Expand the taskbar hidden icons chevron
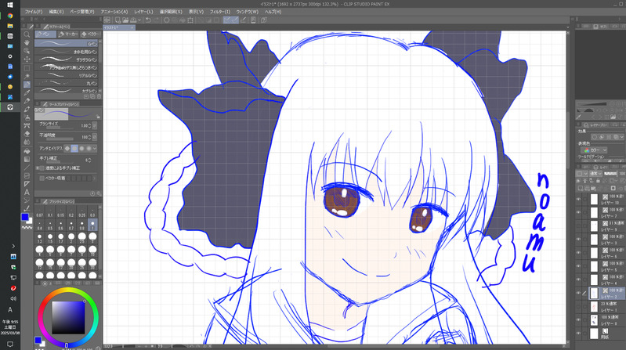626x350 pixels. click(13, 246)
